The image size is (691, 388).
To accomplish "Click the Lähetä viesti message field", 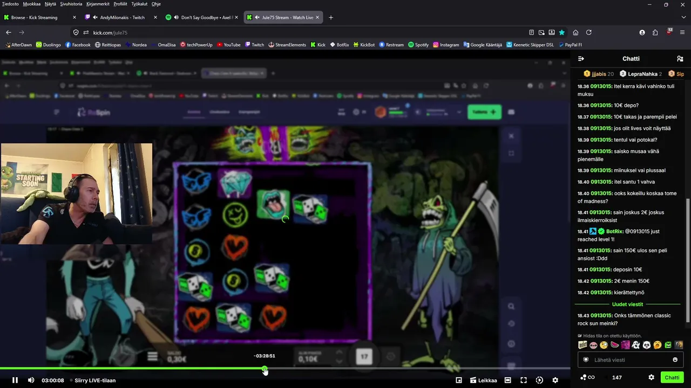I will coord(631,360).
